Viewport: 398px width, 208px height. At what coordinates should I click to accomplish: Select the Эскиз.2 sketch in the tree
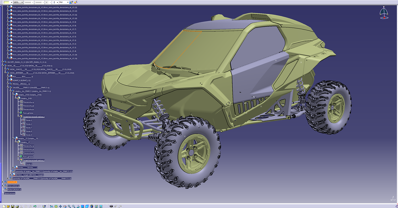click(30, 124)
